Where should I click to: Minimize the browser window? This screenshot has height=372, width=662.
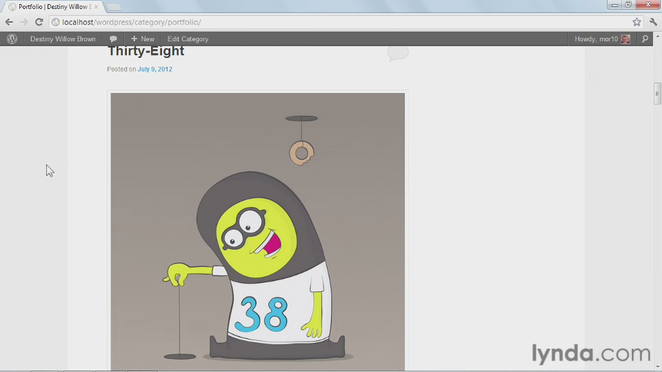[x=614, y=5]
